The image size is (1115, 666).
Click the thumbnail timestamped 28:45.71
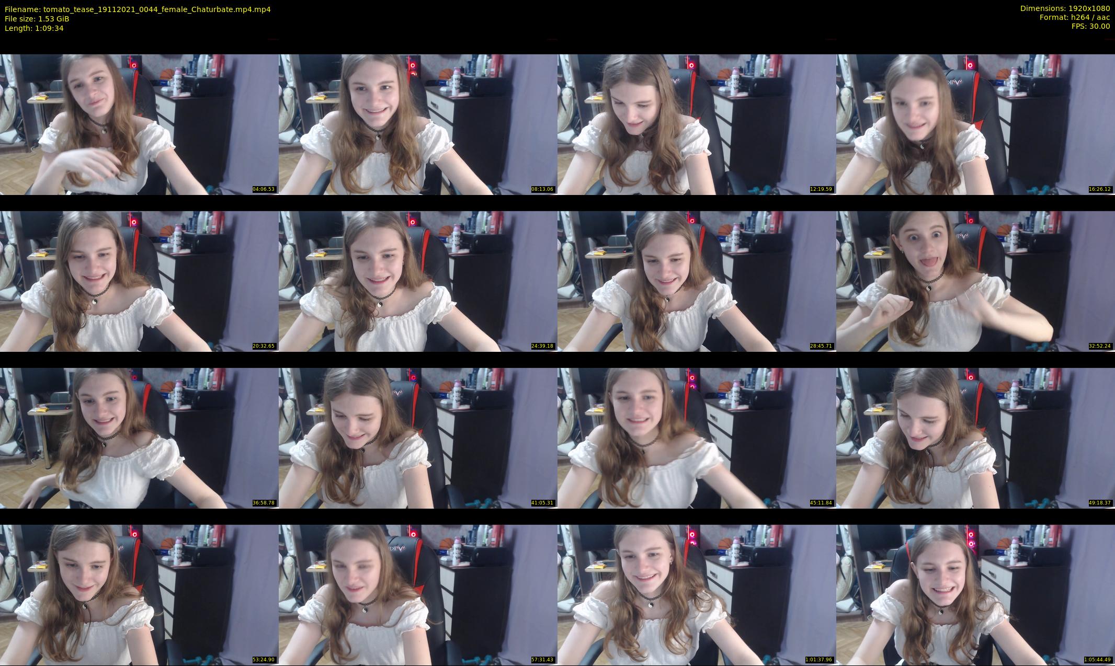(x=697, y=281)
